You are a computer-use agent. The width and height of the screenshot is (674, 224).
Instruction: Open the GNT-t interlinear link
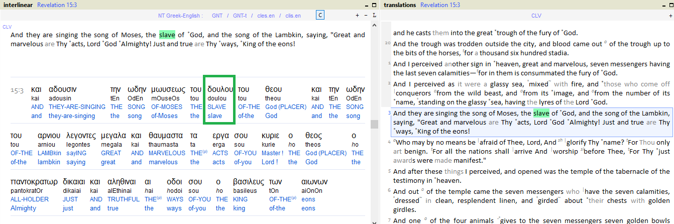pos(240,16)
